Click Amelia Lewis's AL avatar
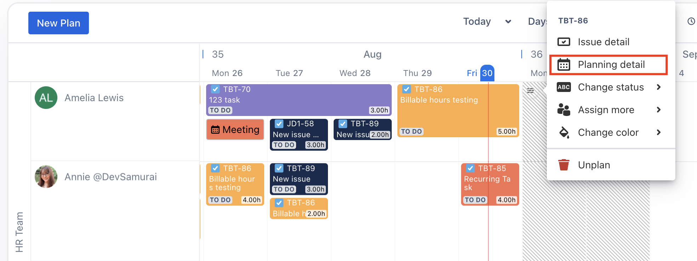This screenshot has height=261, width=697. 46,98
